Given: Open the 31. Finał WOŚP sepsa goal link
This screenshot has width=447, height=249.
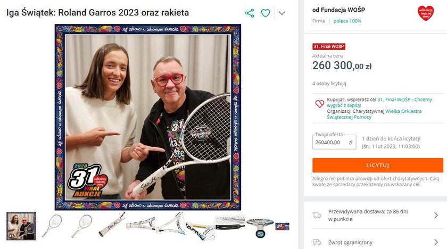Looking at the screenshot, I should click(379, 102).
